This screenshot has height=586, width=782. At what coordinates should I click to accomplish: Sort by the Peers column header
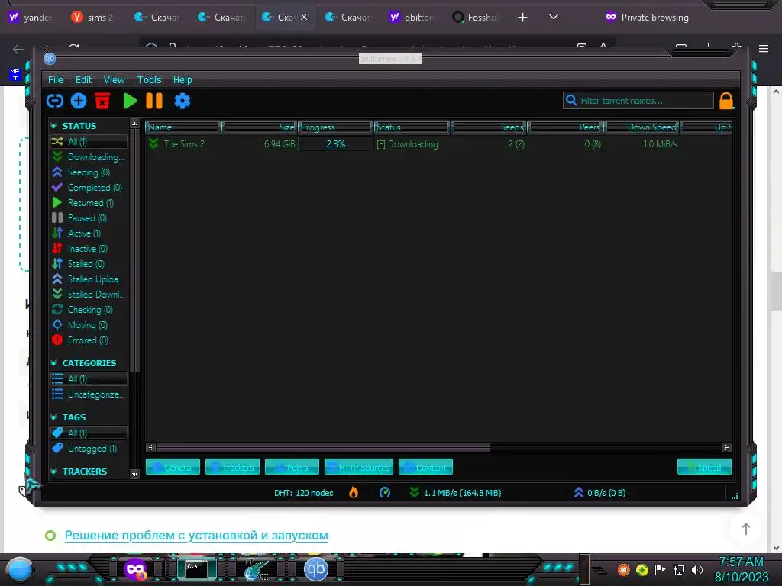tap(566, 127)
